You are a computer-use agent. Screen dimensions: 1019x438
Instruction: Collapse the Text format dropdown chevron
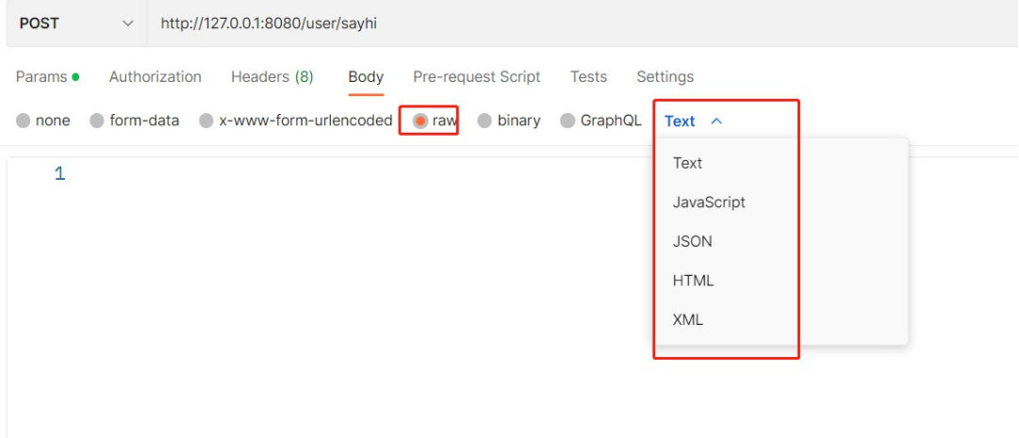716,121
